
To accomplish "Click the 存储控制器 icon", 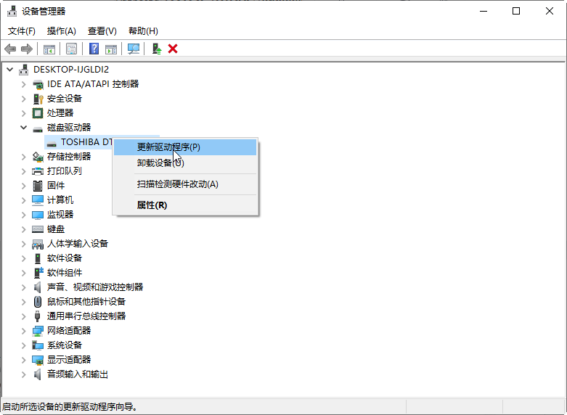I will click(38, 157).
